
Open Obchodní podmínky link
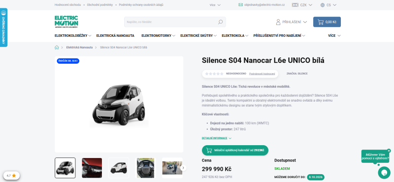click(100, 5)
